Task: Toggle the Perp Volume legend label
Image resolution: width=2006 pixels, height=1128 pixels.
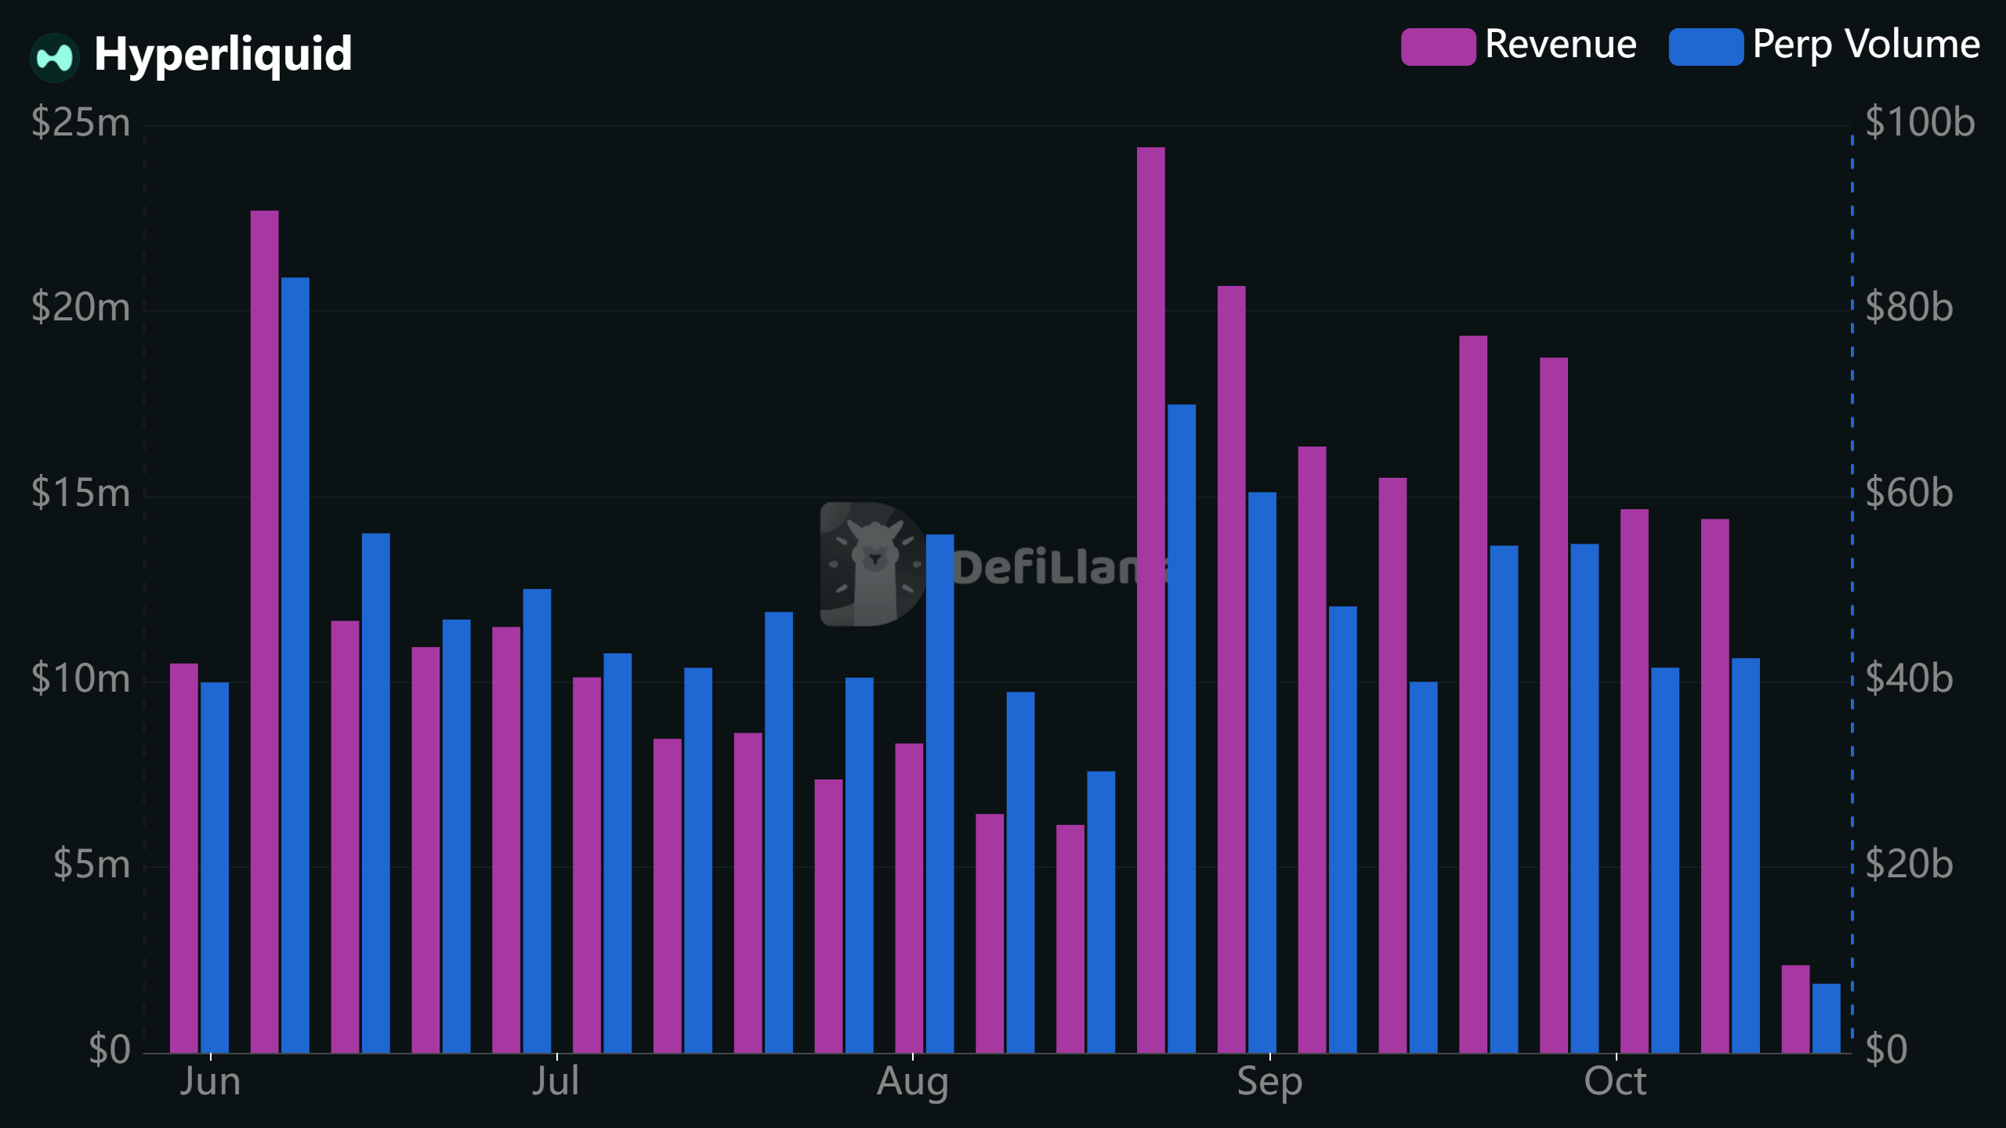Action: (x=1867, y=45)
